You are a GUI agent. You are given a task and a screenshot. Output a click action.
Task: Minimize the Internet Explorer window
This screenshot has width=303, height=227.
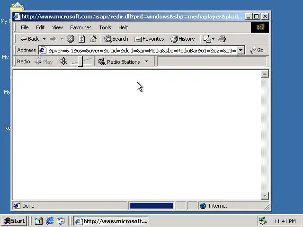(248, 17)
